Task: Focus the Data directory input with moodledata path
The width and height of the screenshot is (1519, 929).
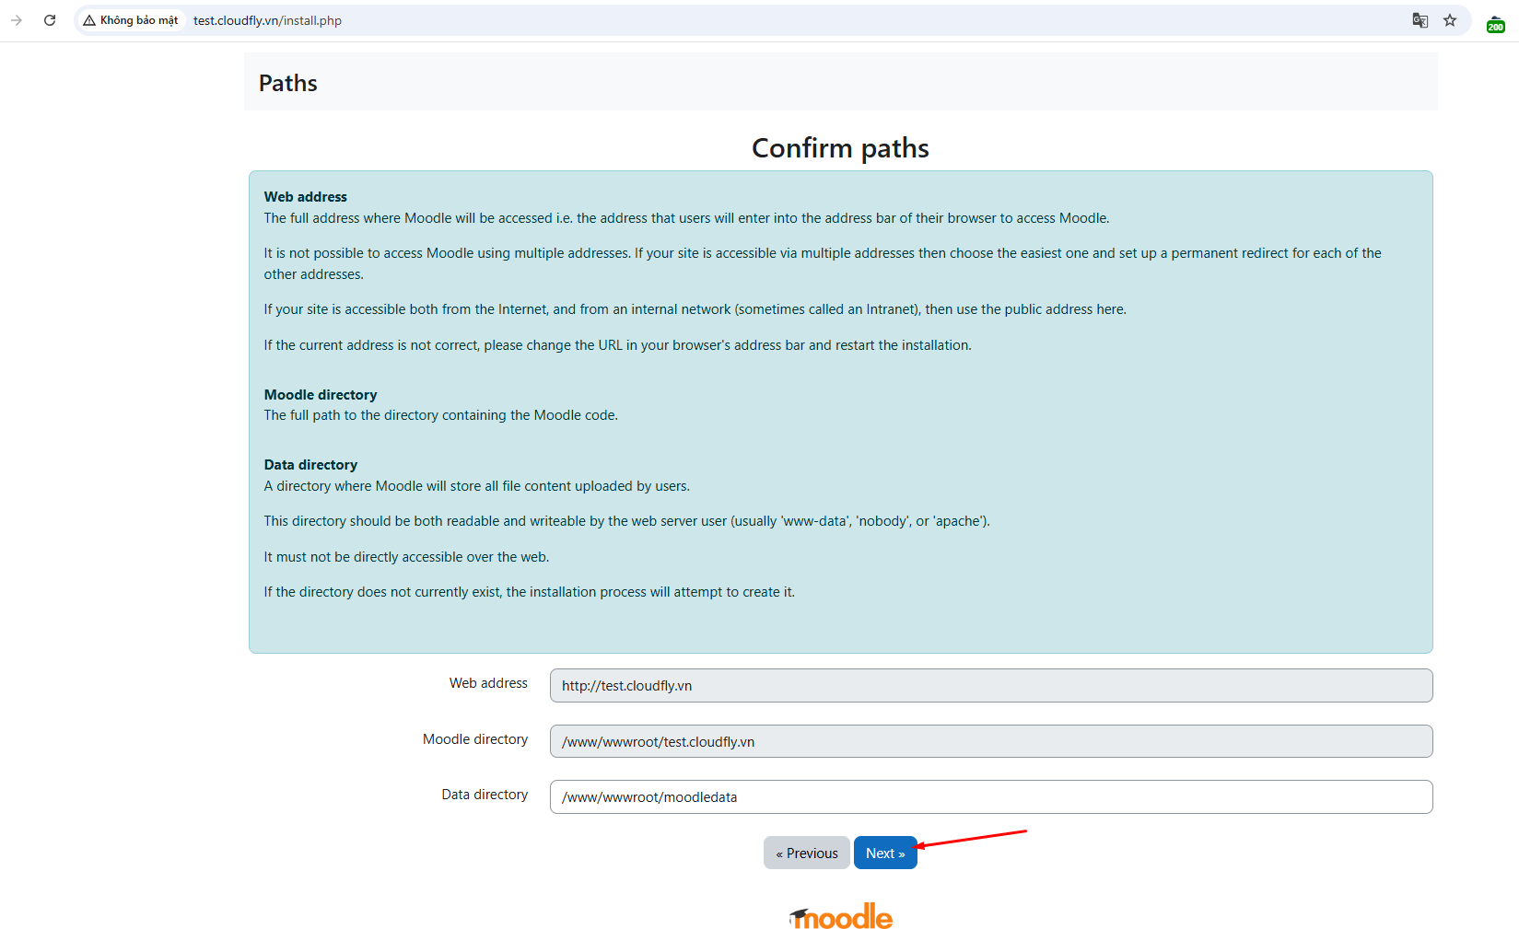Action: [990, 797]
